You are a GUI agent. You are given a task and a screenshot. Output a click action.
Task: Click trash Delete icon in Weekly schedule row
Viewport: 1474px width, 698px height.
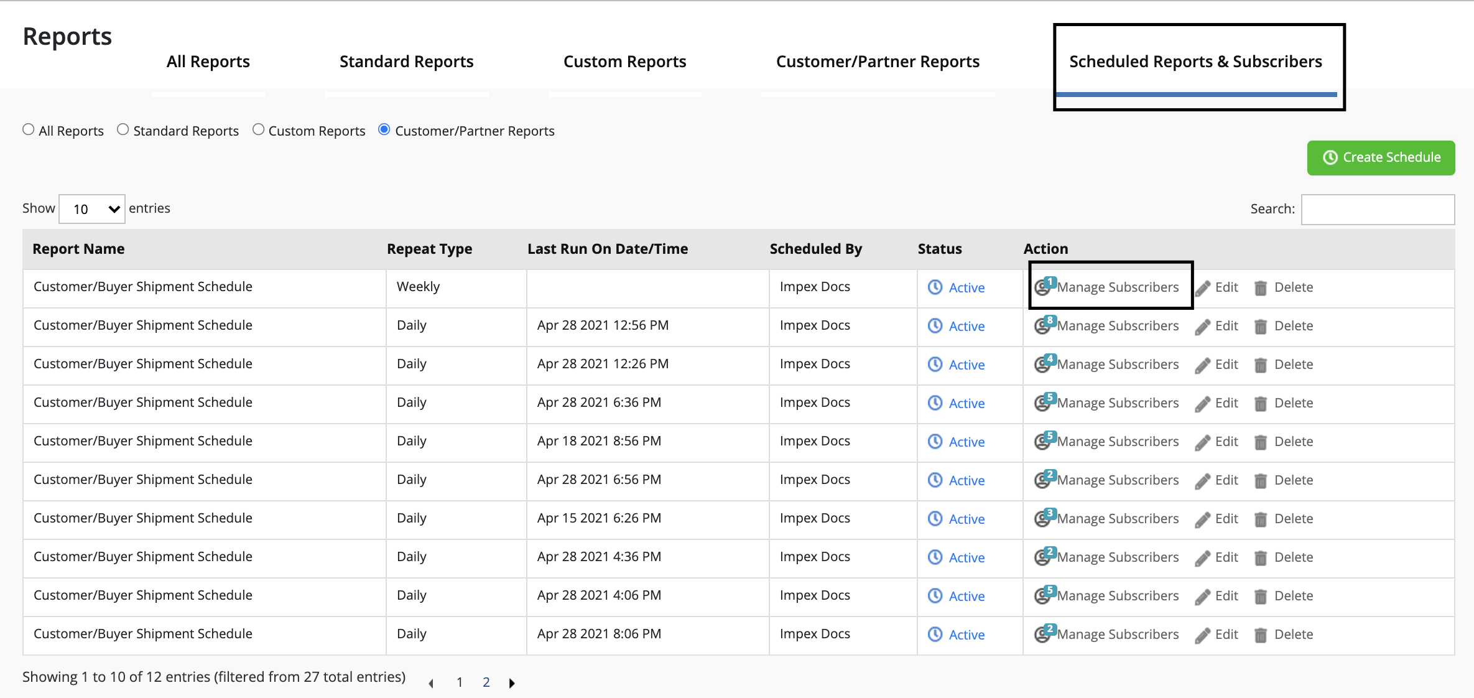[1261, 288]
